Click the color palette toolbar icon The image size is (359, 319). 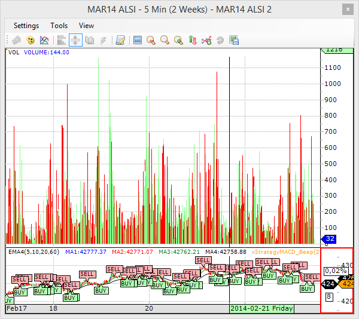click(x=30, y=41)
